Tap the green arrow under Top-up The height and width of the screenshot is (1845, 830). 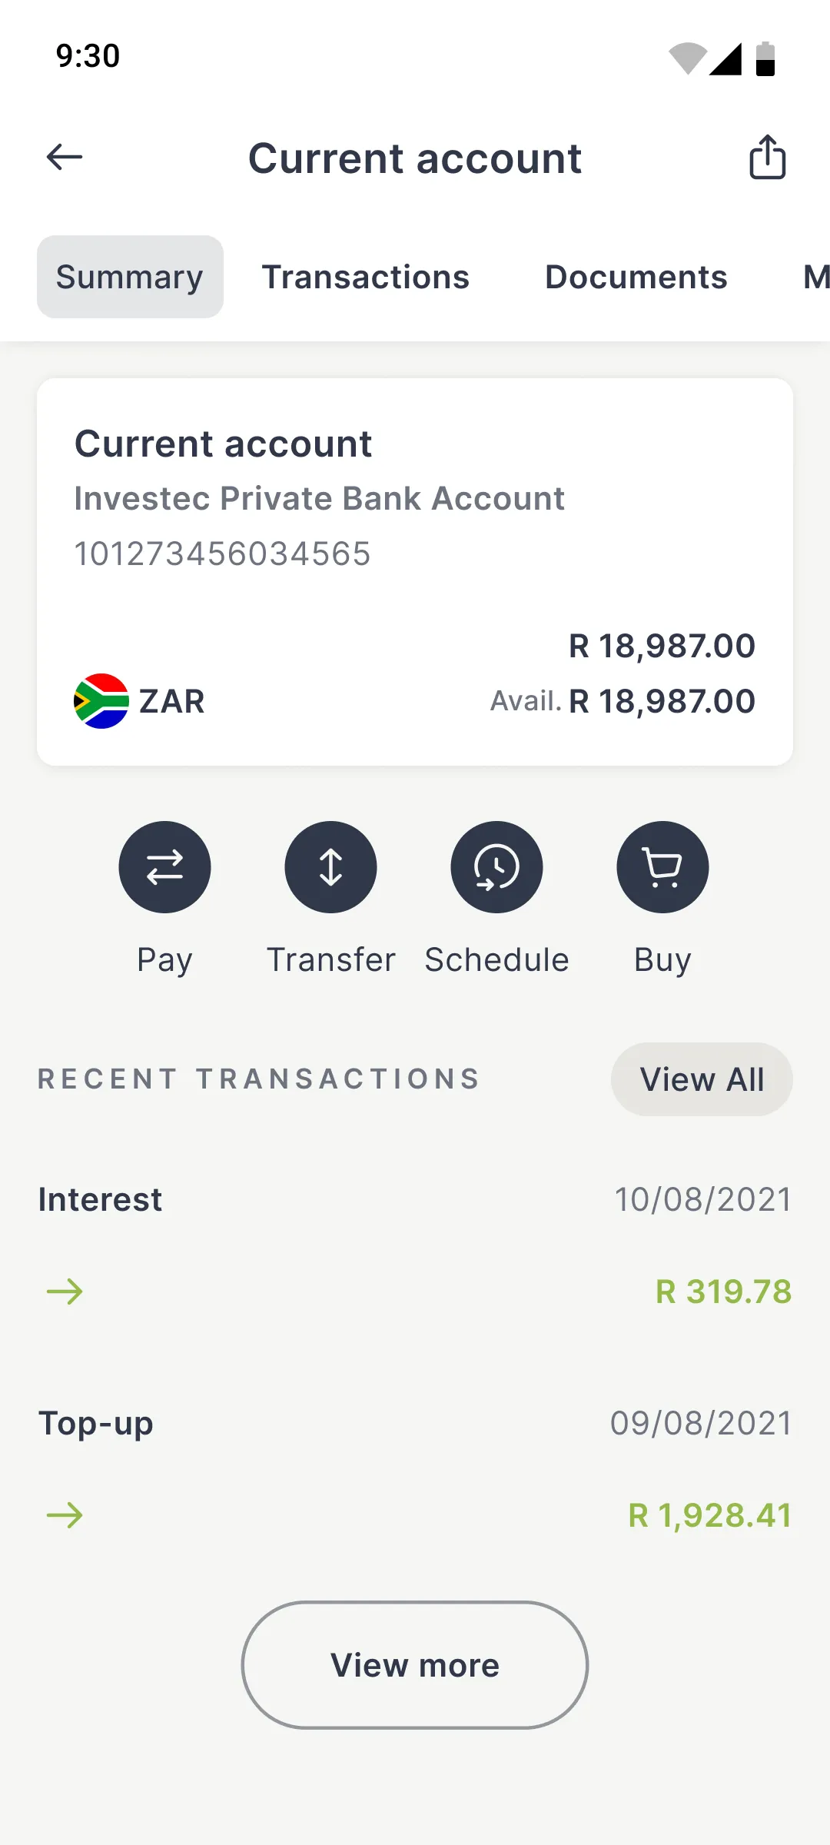pos(65,1515)
